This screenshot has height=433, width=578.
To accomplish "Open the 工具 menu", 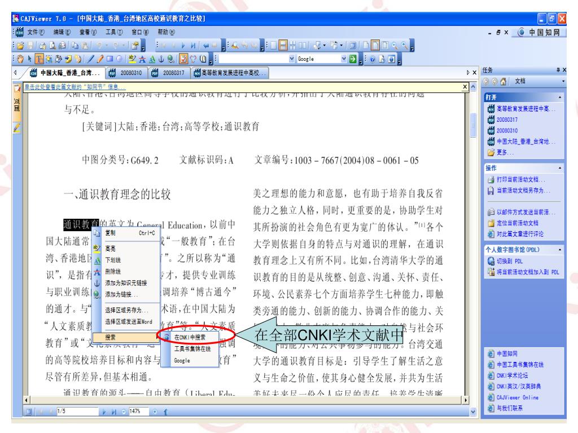I will click(114, 32).
